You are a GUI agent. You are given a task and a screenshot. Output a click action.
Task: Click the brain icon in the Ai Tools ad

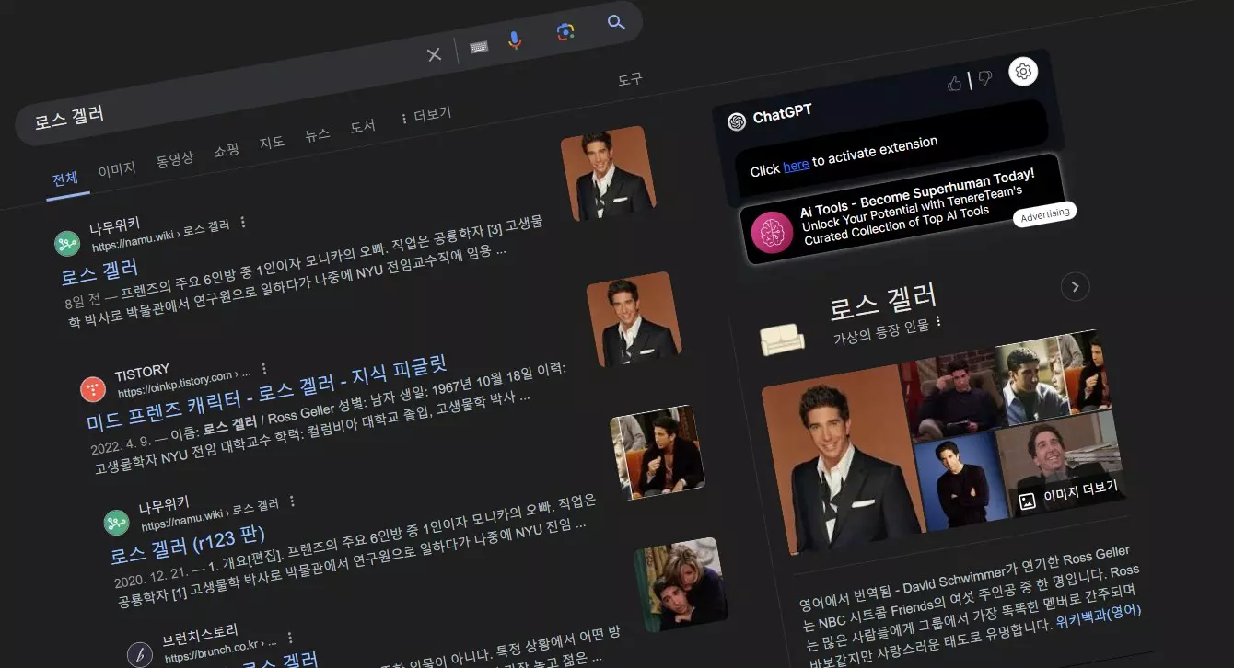[x=772, y=233]
